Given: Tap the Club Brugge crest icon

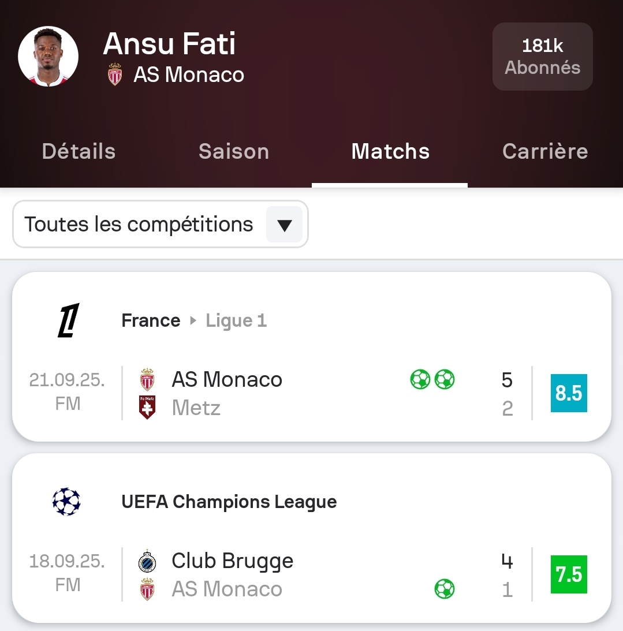Looking at the screenshot, I should [147, 561].
